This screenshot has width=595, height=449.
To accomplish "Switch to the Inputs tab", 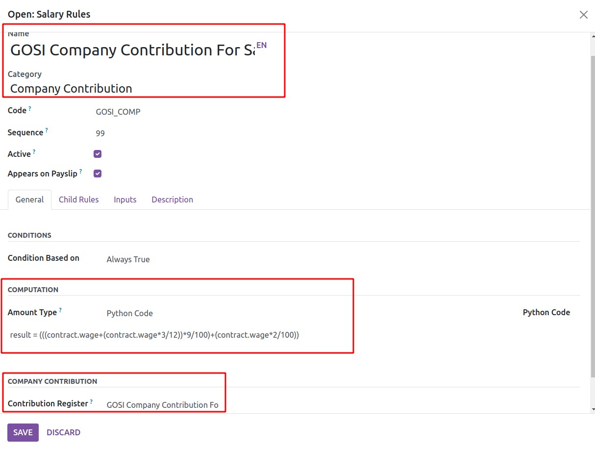I will [x=125, y=200].
